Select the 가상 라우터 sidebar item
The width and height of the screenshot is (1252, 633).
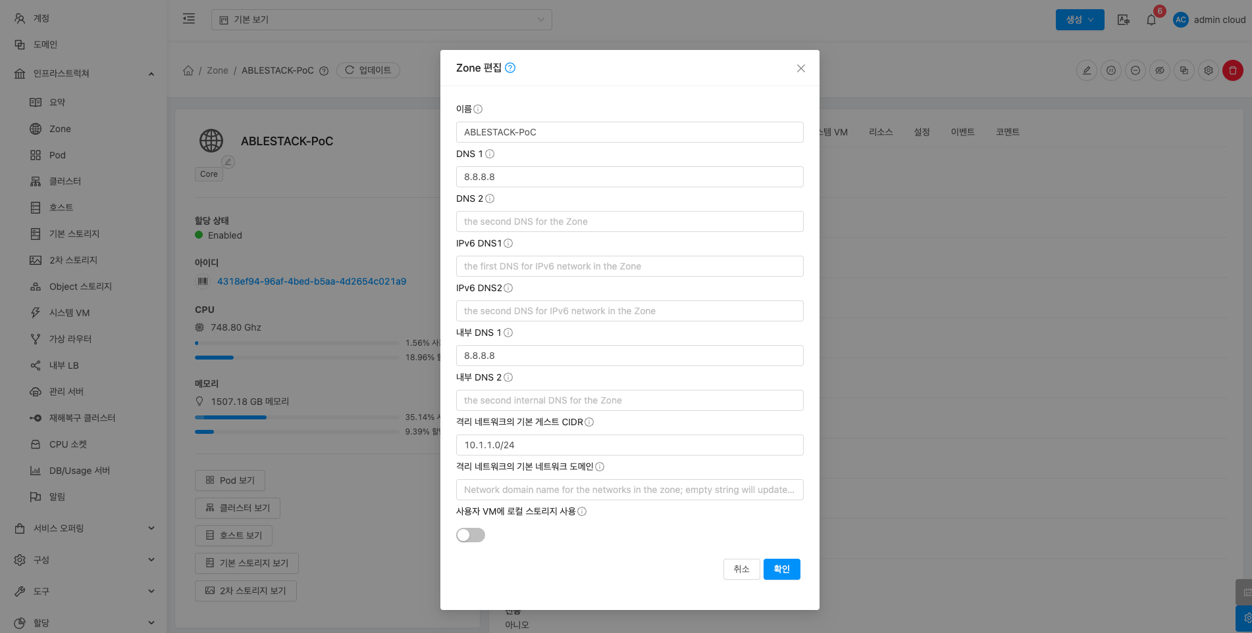tap(70, 339)
